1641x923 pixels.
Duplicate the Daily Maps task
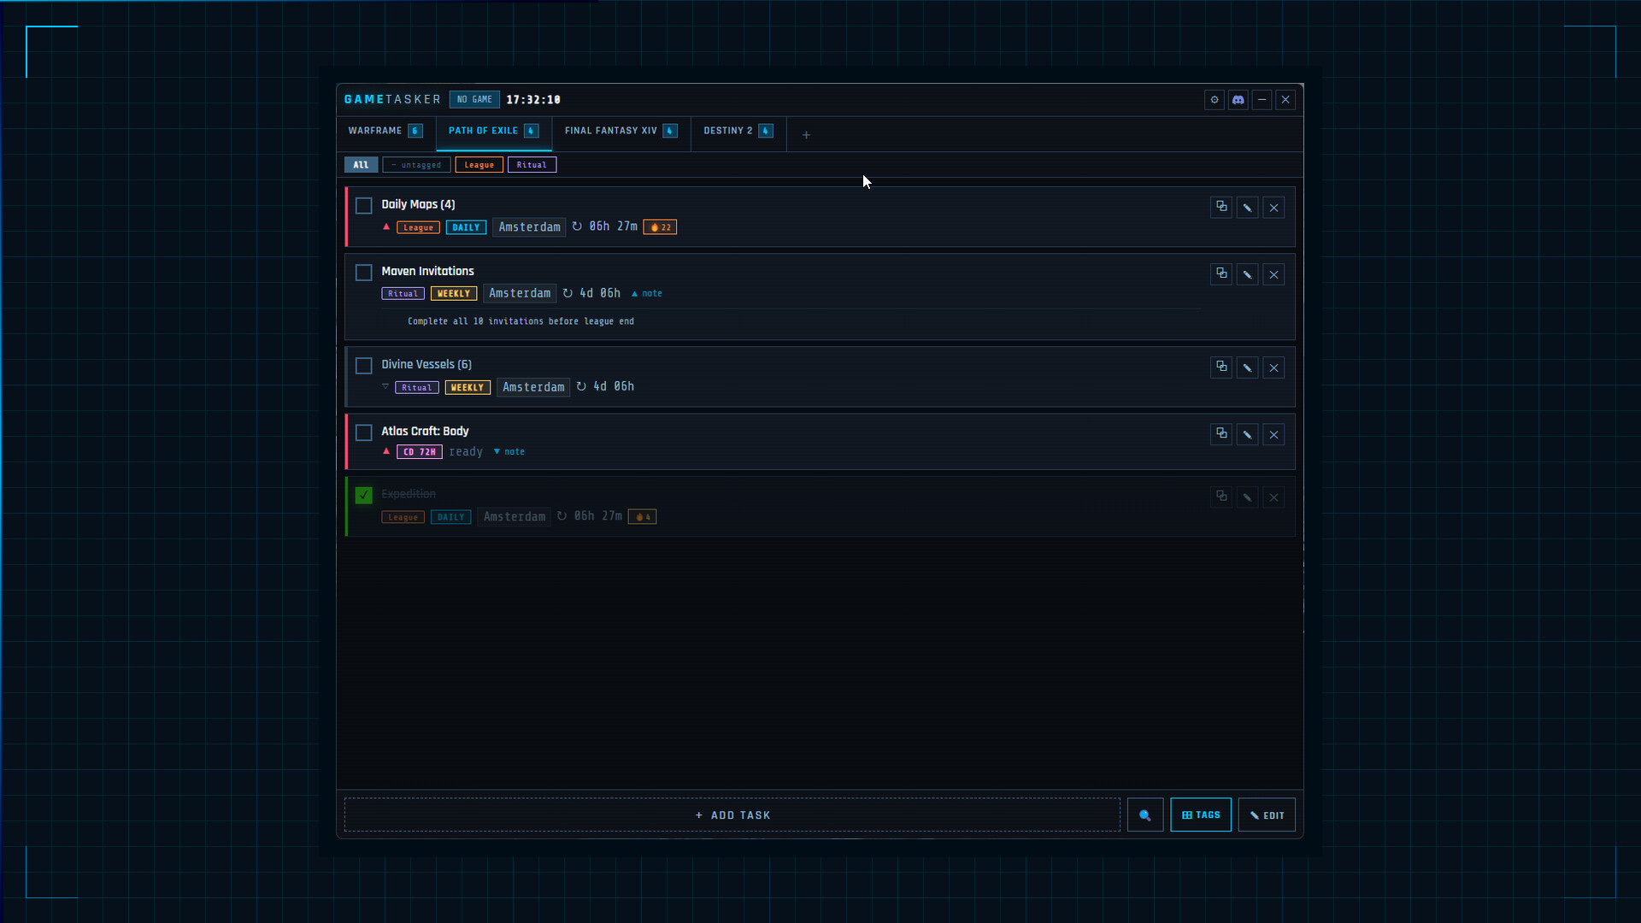pyautogui.click(x=1221, y=207)
